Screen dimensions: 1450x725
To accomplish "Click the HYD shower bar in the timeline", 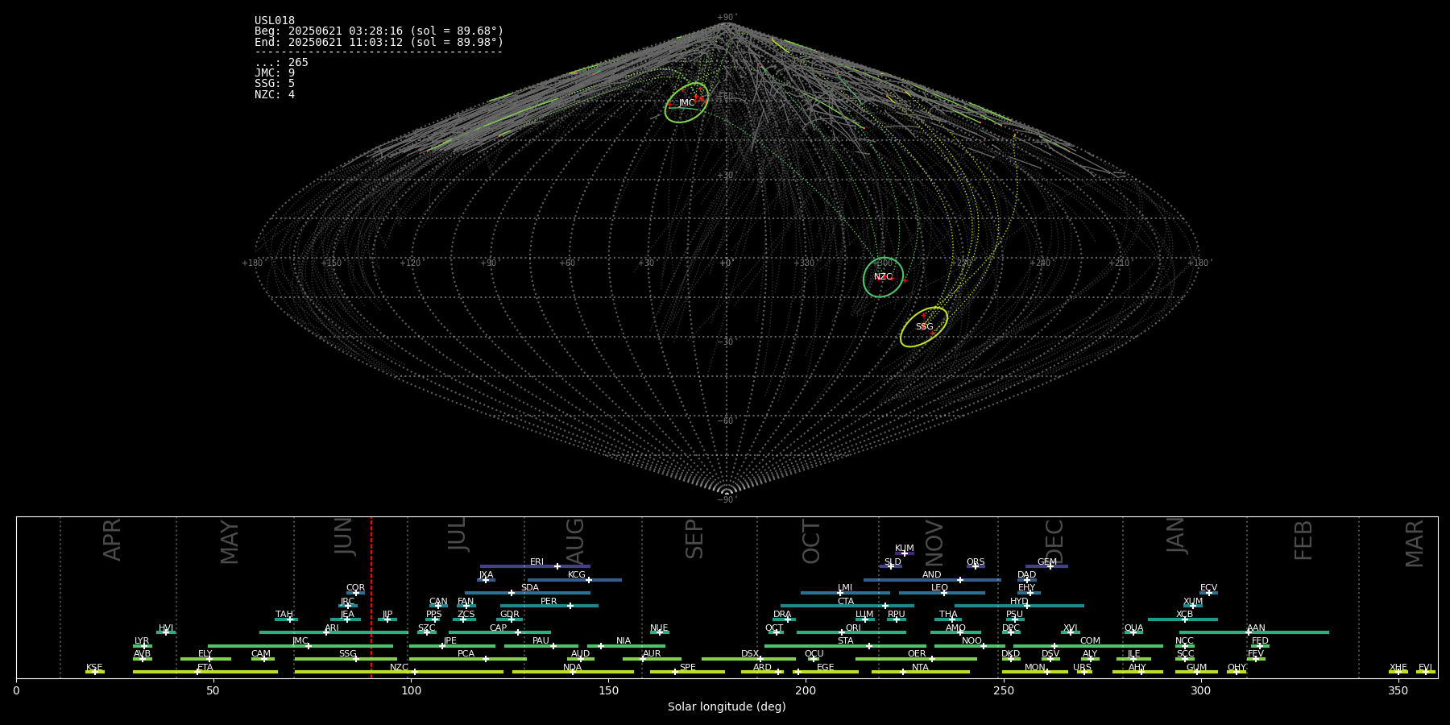I will [1019, 606].
